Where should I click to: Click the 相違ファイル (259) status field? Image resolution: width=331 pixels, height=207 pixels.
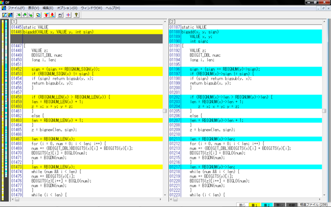point(314,205)
